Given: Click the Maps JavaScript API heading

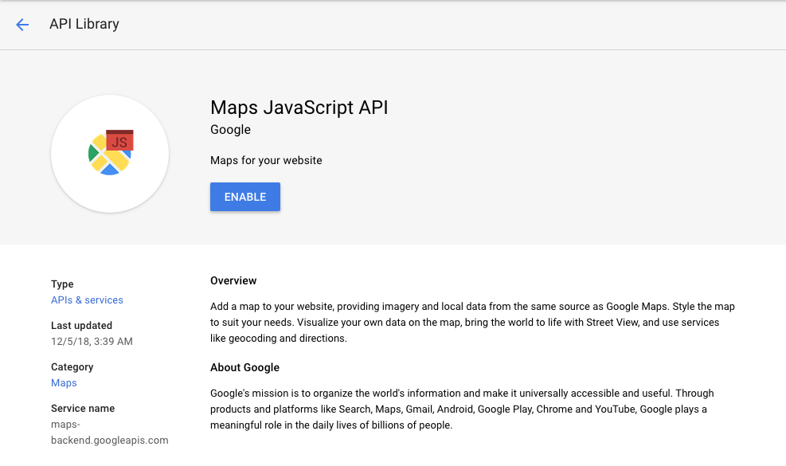Looking at the screenshot, I should pos(299,108).
